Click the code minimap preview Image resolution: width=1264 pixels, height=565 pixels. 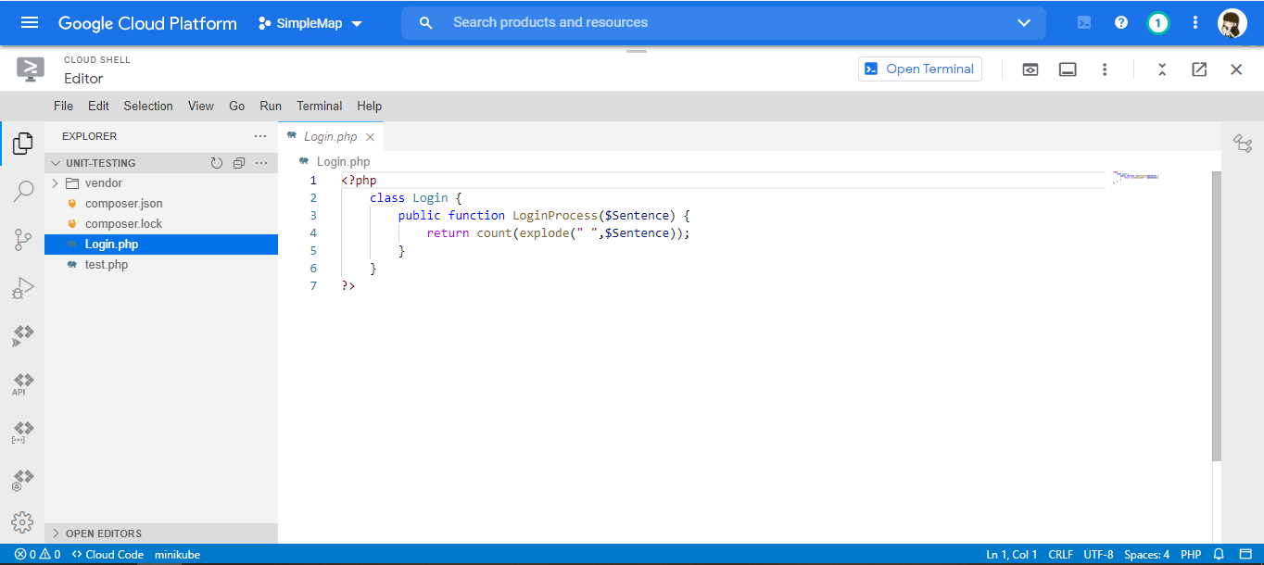pyautogui.click(x=1137, y=176)
